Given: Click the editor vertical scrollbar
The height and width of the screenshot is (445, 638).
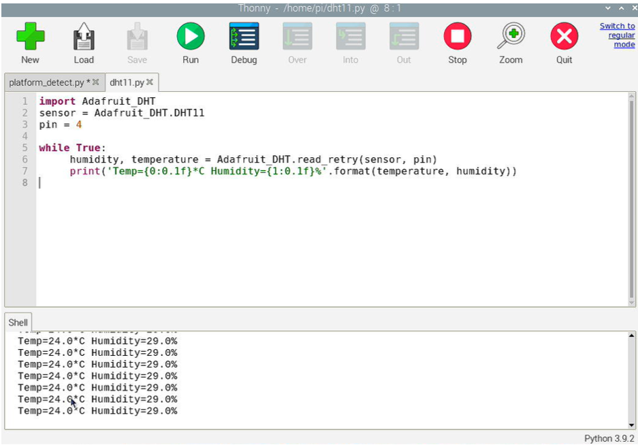Looking at the screenshot, I should (x=631, y=199).
